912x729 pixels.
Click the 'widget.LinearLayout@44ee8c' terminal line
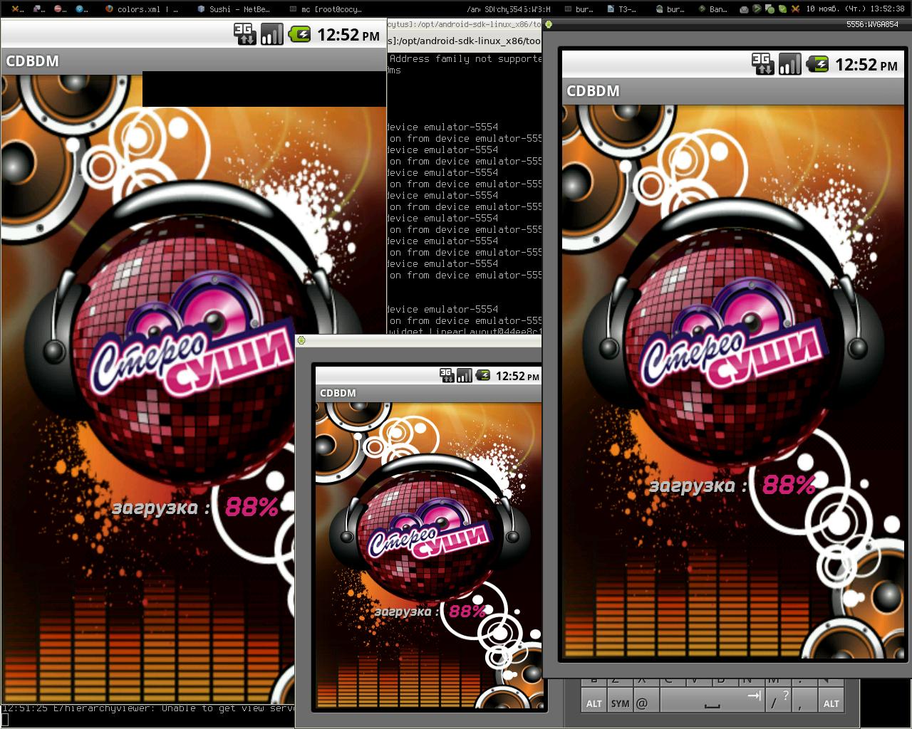point(465,331)
